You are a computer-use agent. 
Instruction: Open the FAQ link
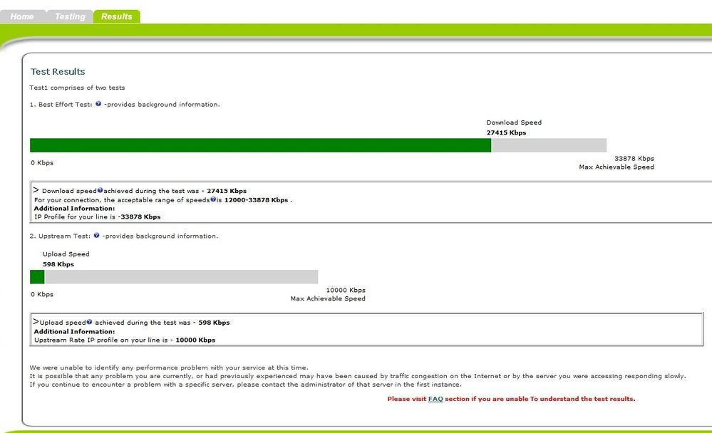pos(435,399)
